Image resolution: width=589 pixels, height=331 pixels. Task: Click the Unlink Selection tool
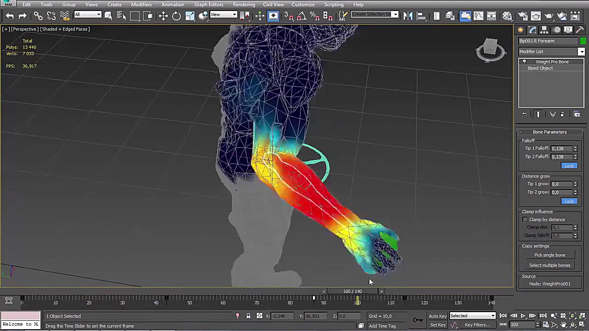(51, 16)
